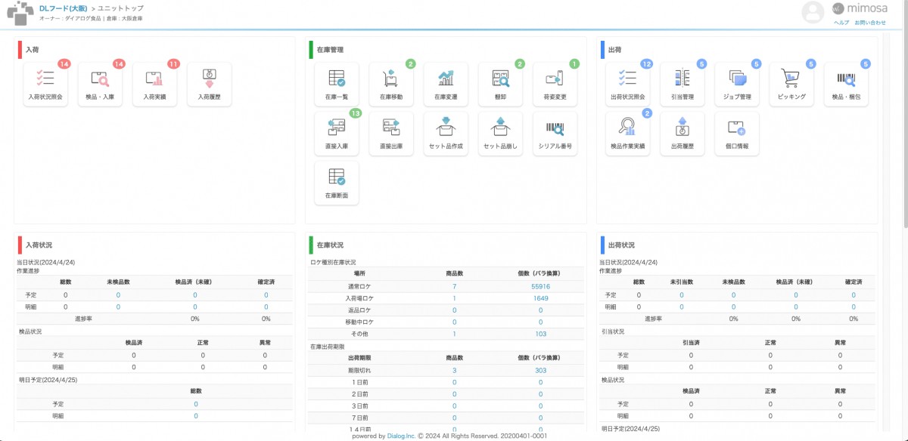908x441 pixels.
Task: Click the 引当管理 allocation management icon
Action: pos(681,82)
